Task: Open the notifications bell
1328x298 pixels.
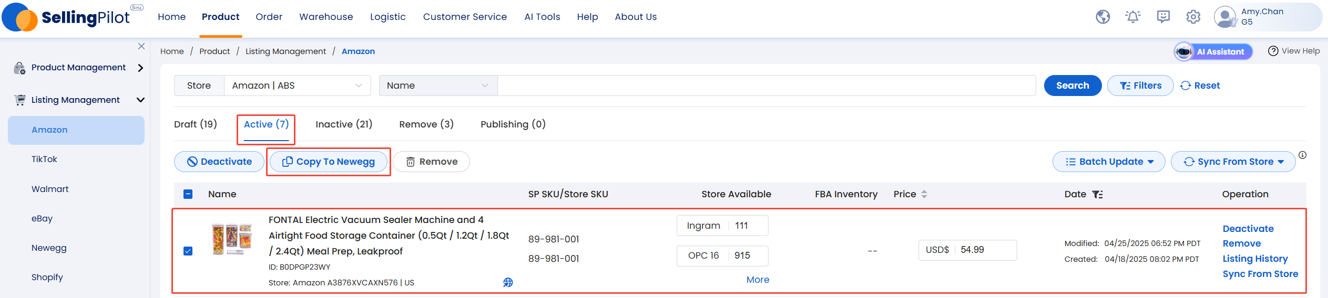Action: click(1132, 17)
